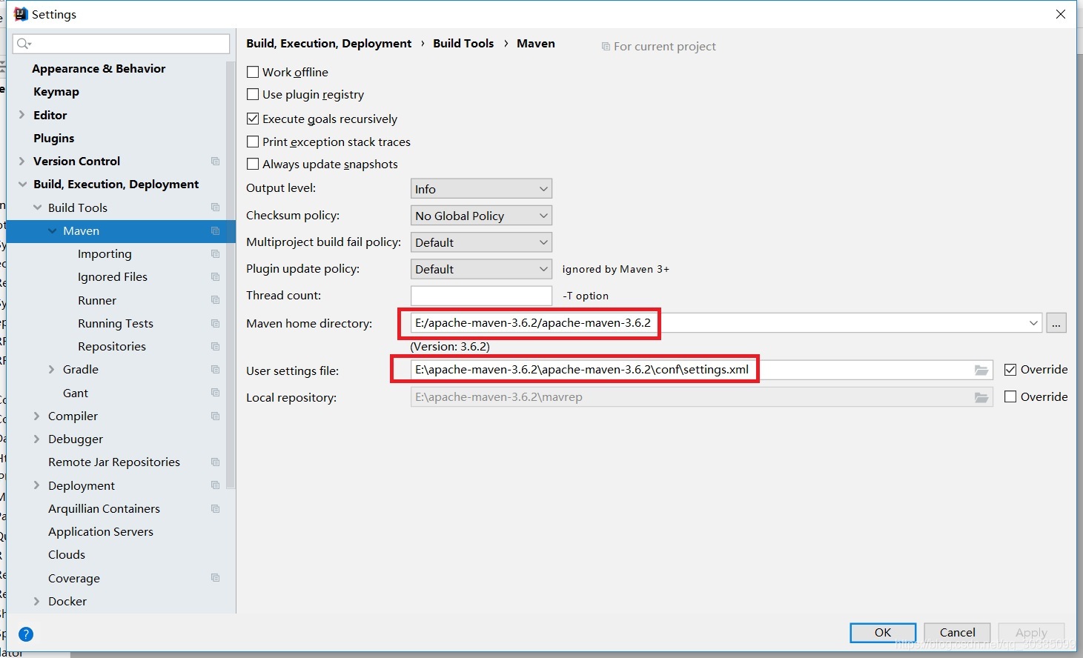The width and height of the screenshot is (1083, 658).
Task: Click the project-scope icon beside Version Control
Action: pyautogui.click(x=215, y=161)
